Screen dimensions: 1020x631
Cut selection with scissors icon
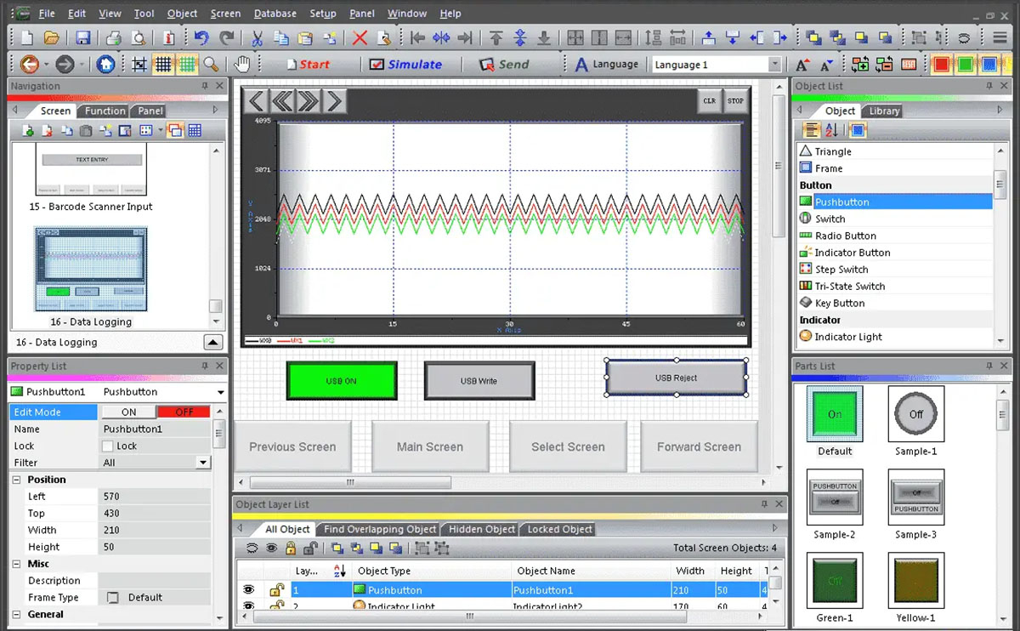tap(257, 37)
